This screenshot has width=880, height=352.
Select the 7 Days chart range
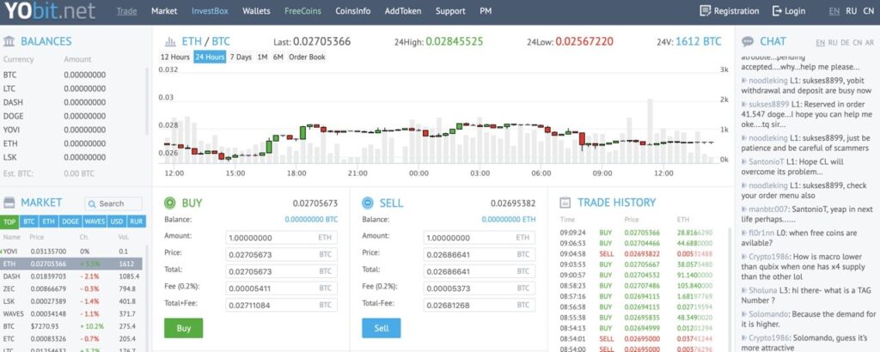click(x=241, y=57)
